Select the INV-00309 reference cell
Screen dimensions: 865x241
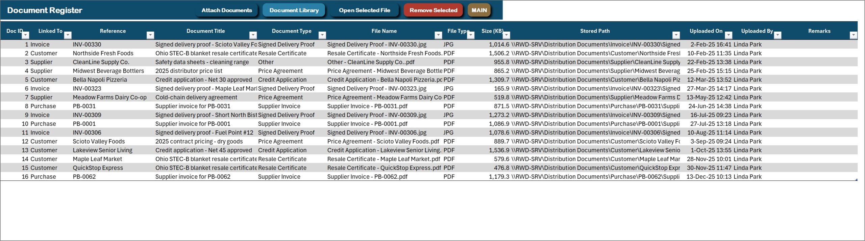(x=113, y=115)
